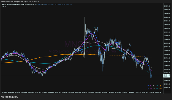
Task: Click the TradingView logo at bottom left
Action: click(10, 97)
